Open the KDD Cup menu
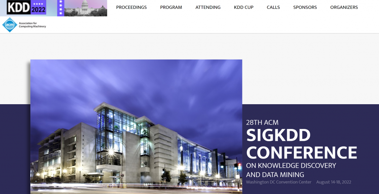 tap(244, 7)
